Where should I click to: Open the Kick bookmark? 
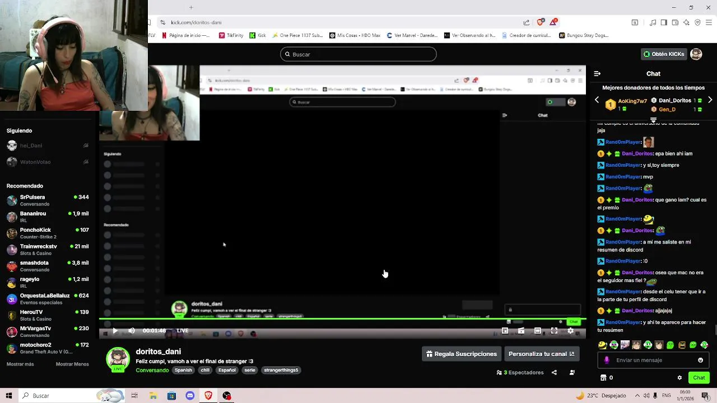click(x=258, y=35)
